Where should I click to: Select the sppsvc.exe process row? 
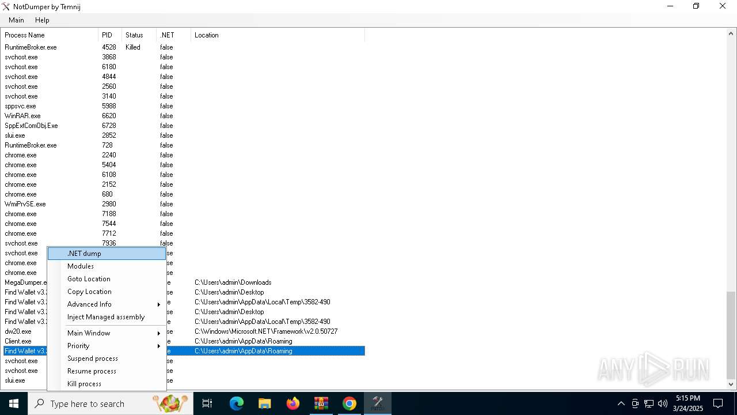[x=184, y=106]
